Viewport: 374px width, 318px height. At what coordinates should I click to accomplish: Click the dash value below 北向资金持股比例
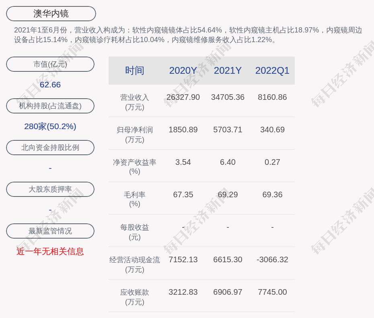(50, 168)
